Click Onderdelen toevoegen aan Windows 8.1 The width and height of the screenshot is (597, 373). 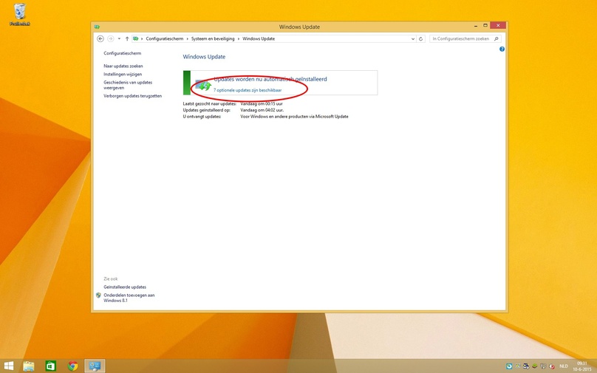pyautogui.click(x=129, y=298)
